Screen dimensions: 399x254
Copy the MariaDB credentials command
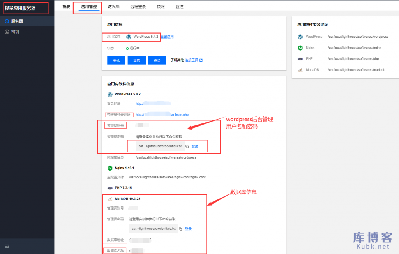coord(180,229)
